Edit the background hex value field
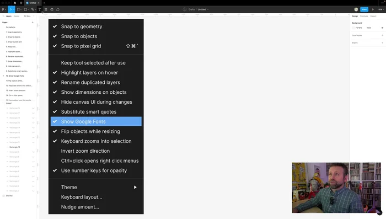Screen dimensions: 386x219 358,28
